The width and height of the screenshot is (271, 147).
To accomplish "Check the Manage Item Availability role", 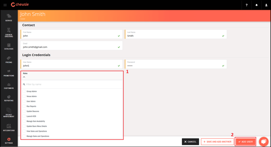I will [24, 121].
